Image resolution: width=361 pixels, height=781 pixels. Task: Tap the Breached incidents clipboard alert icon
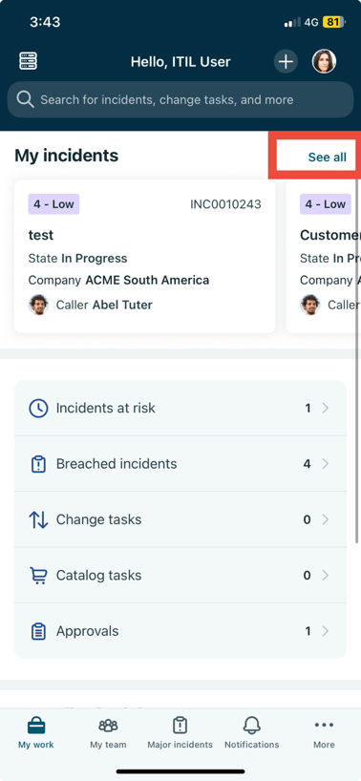[x=38, y=464]
